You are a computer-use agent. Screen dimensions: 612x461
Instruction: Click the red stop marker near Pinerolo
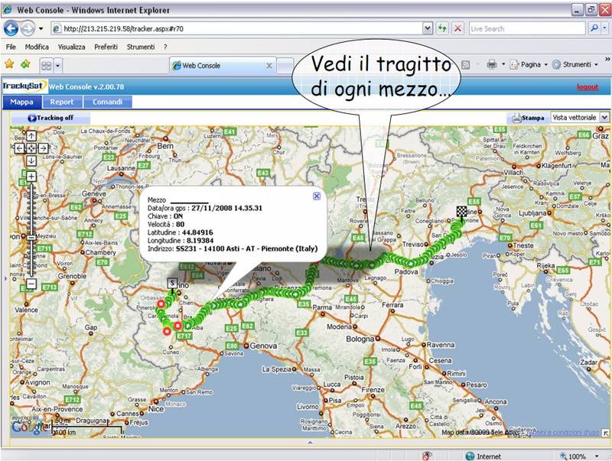pyautogui.click(x=161, y=304)
